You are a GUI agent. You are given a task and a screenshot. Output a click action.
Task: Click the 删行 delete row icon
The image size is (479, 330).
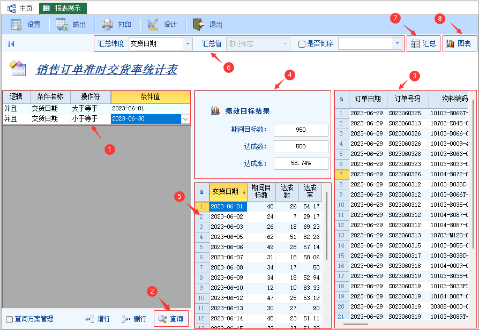pos(125,319)
